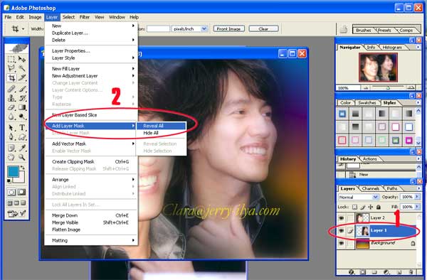The image size is (427, 280).
Task: Click the trash icon in Layers panel
Action: [x=411, y=272]
